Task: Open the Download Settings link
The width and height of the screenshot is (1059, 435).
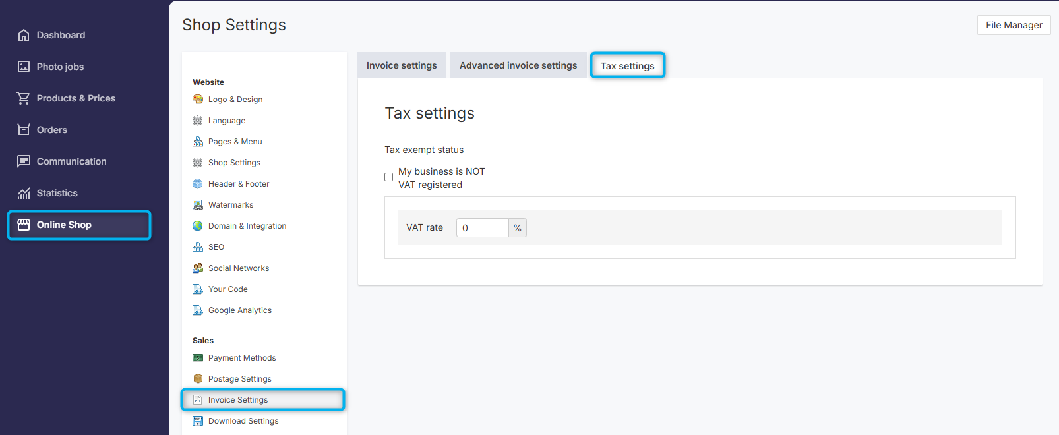Action: coord(243,421)
